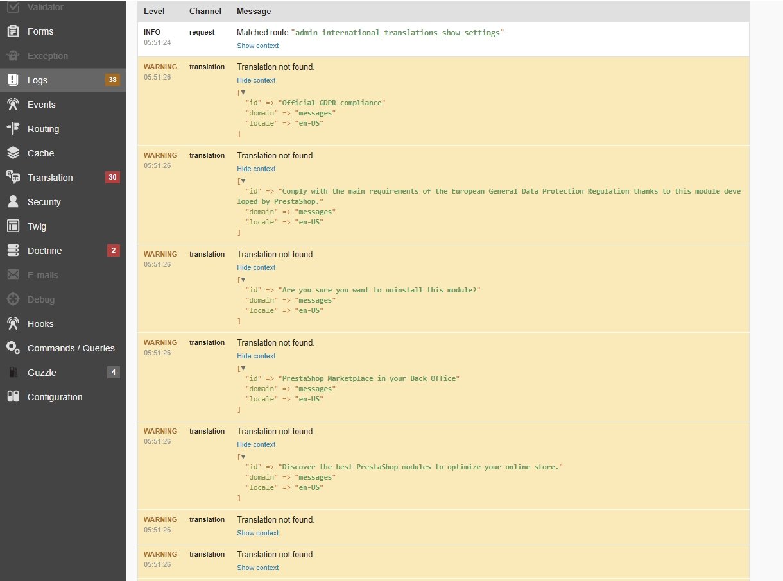
Task: Click the E-mails envelope icon
Action: (x=13, y=275)
